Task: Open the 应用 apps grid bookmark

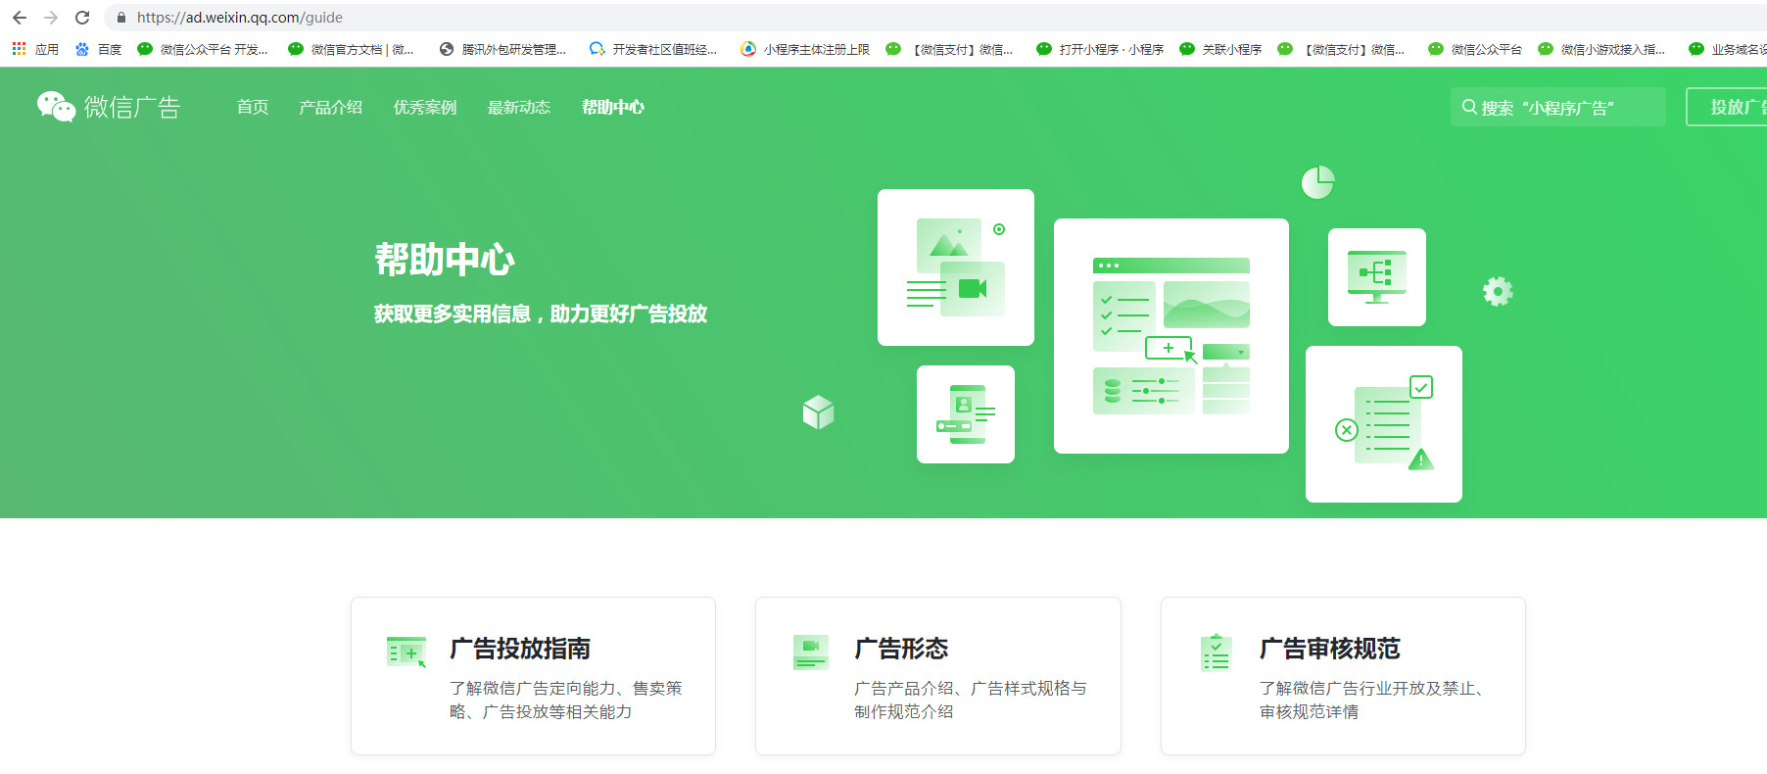Action: 35,49
